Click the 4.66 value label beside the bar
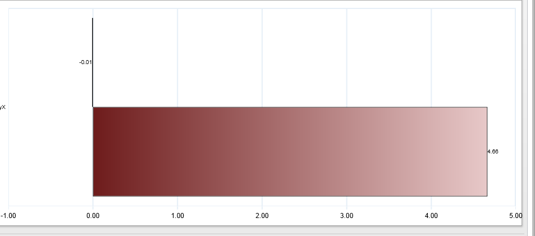 (x=492, y=152)
